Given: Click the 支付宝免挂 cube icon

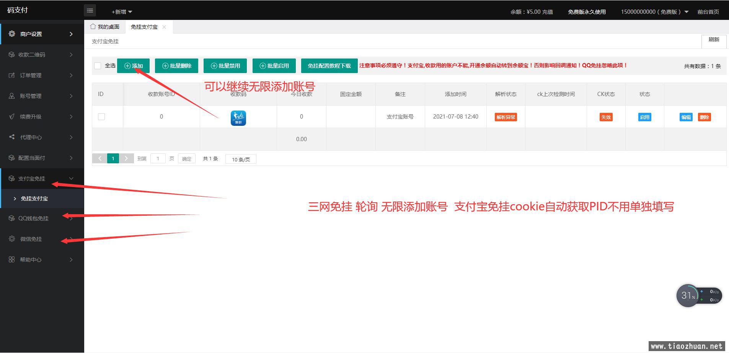Looking at the screenshot, I should point(11,179).
